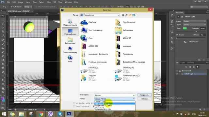Open the Character panel icon
The height and width of the screenshot is (117, 209).
[172, 38]
